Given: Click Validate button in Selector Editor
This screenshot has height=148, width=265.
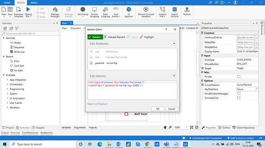Looking at the screenshot, I should (95, 37).
